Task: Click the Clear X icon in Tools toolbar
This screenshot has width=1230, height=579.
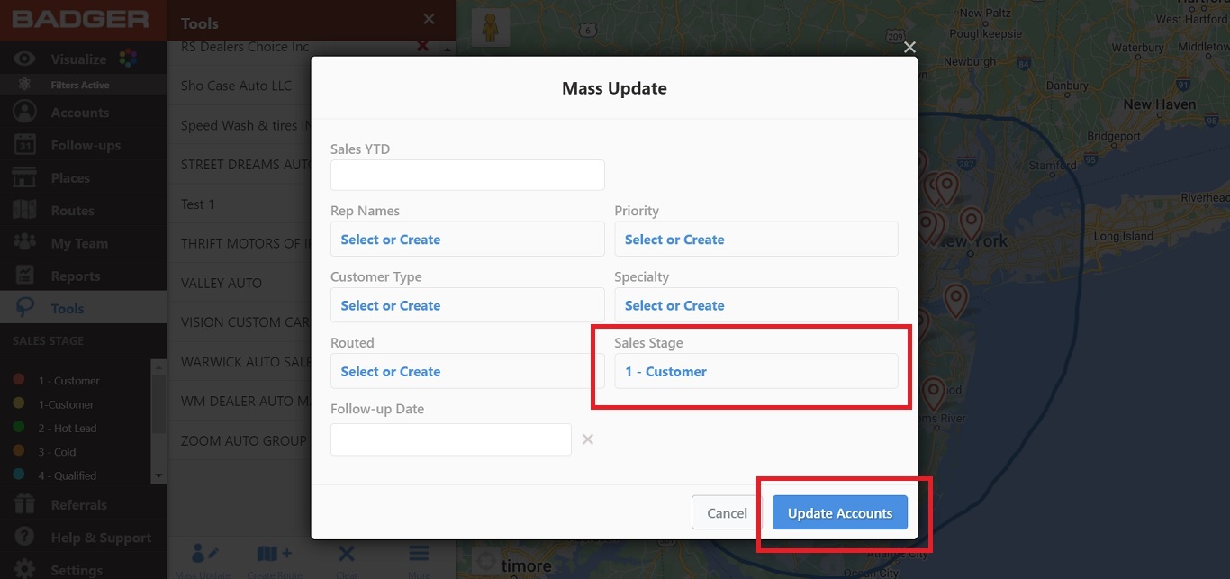Action: coord(346,554)
